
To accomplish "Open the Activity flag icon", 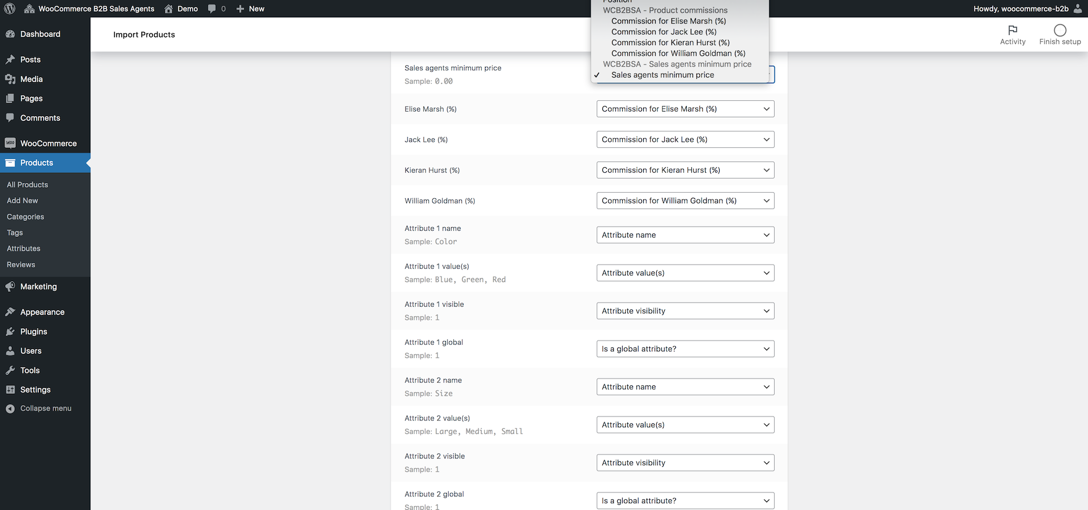I will click(1013, 30).
